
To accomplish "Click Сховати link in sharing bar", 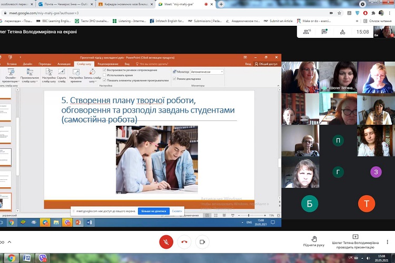I will [x=177, y=211].
